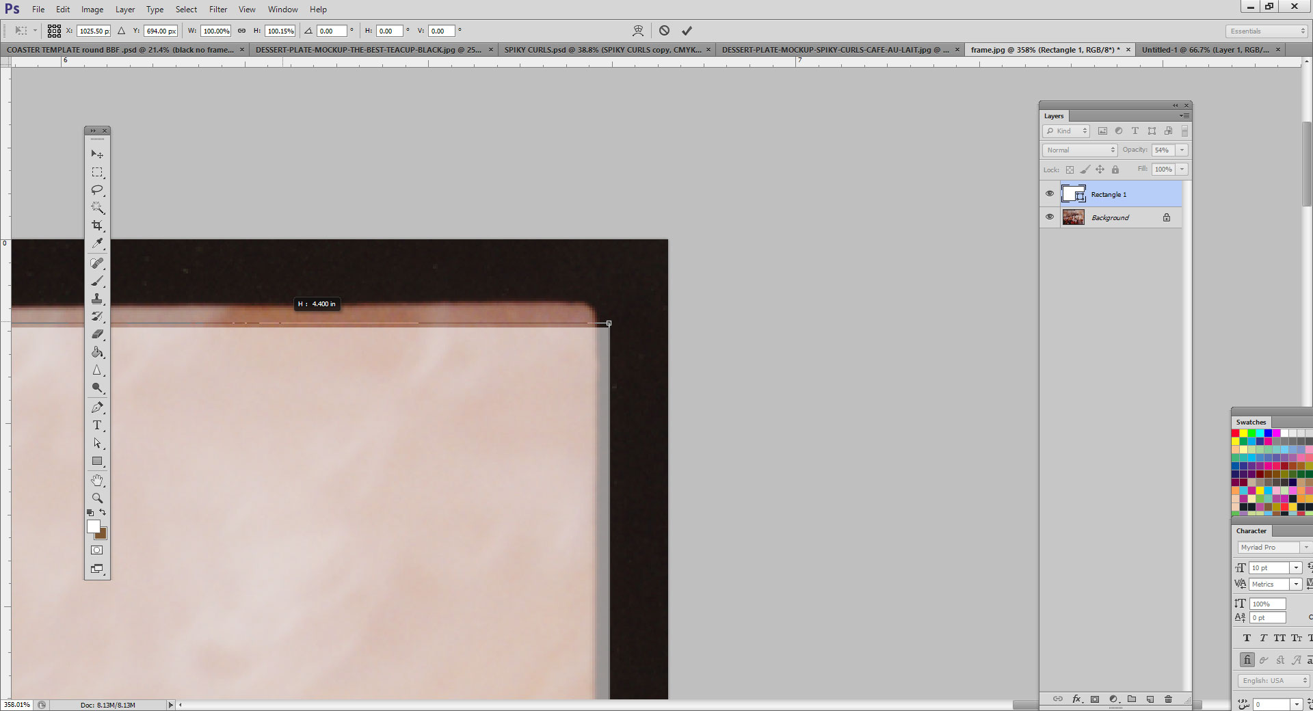Commit the transform with the checkmark button
The width and height of the screenshot is (1313, 711).
coord(687,30)
